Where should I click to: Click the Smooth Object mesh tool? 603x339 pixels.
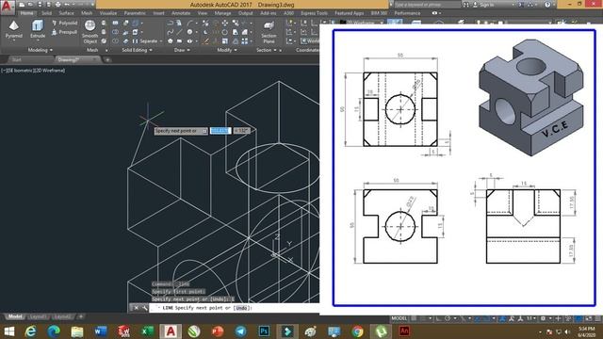(x=90, y=31)
